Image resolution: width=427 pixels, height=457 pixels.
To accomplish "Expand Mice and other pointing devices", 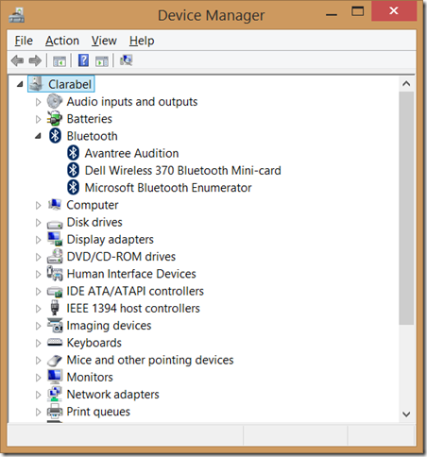I will (38, 360).
